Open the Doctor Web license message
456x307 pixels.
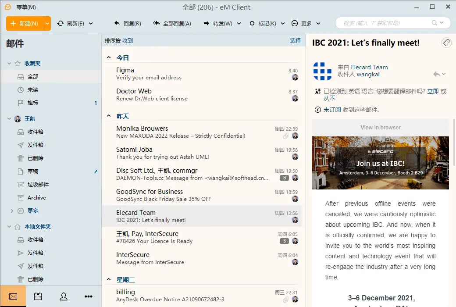[x=202, y=95]
